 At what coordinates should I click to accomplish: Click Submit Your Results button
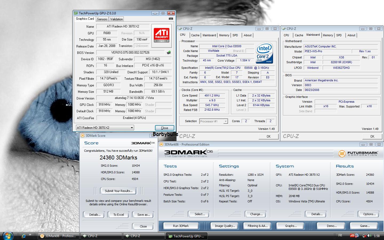pos(118,191)
